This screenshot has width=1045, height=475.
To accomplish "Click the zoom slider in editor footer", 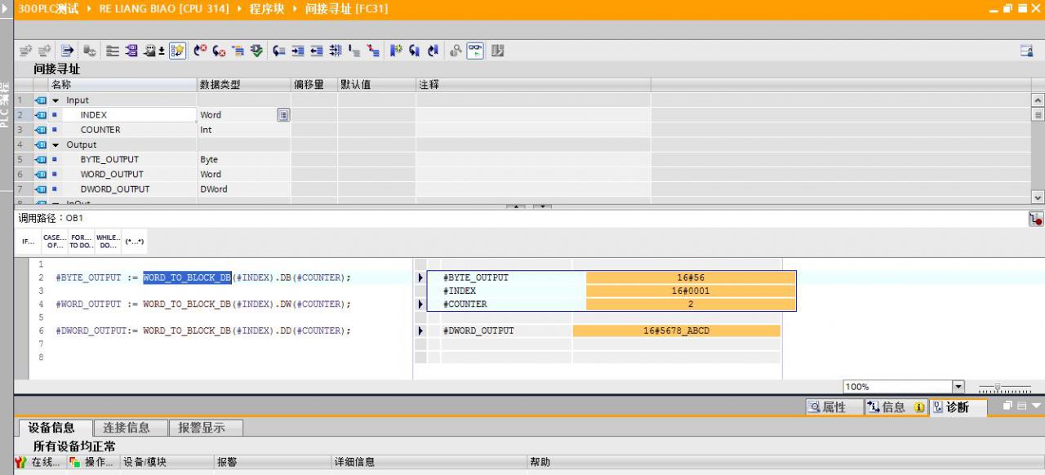I will pyautogui.click(x=998, y=388).
